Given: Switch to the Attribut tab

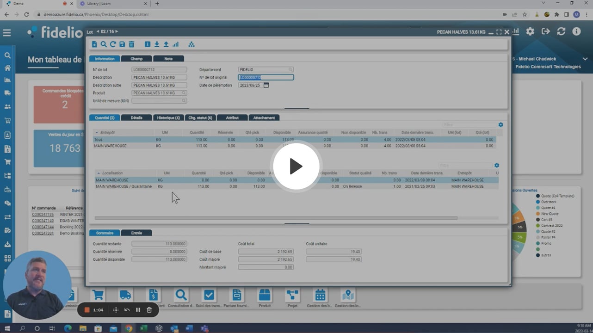Looking at the screenshot, I should 232,118.
